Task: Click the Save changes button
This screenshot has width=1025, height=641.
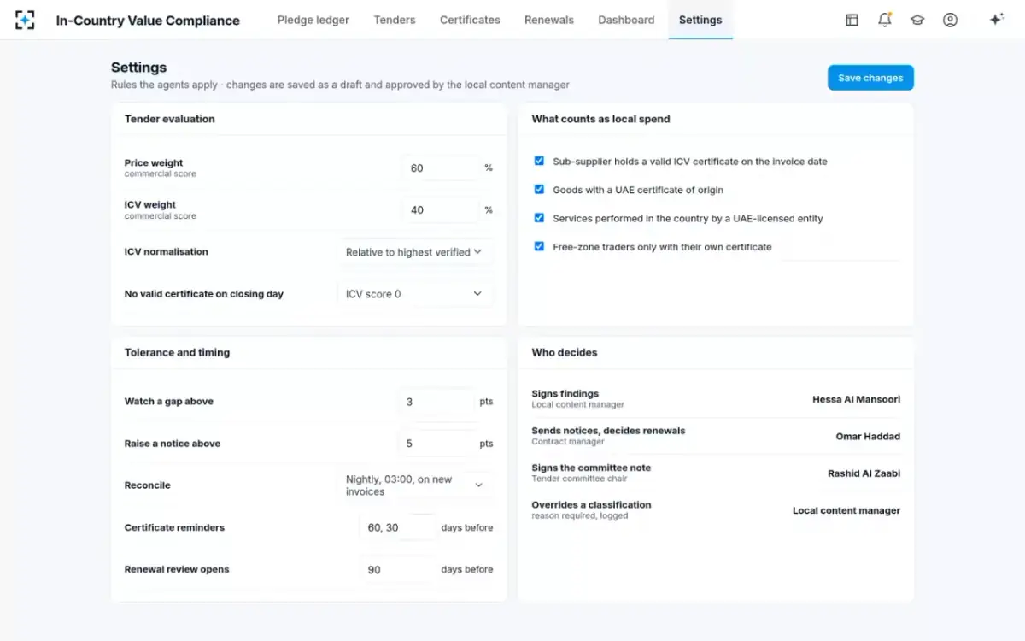Action: pos(870,78)
